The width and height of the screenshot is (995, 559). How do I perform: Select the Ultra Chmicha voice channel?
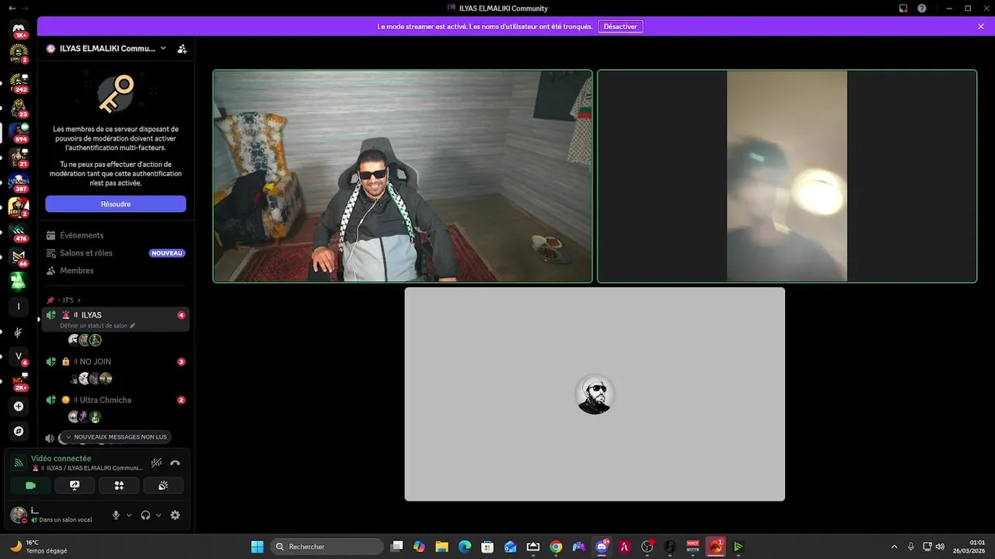[x=115, y=400]
